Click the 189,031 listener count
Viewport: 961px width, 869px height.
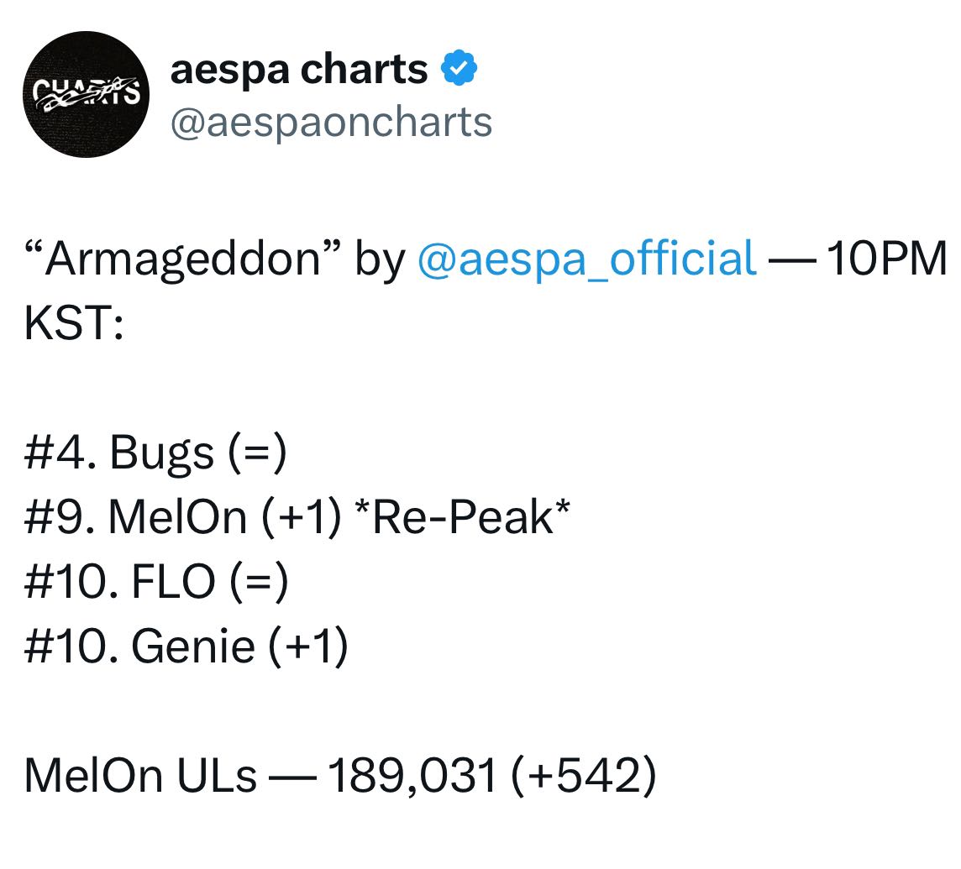tap(411, 777)
